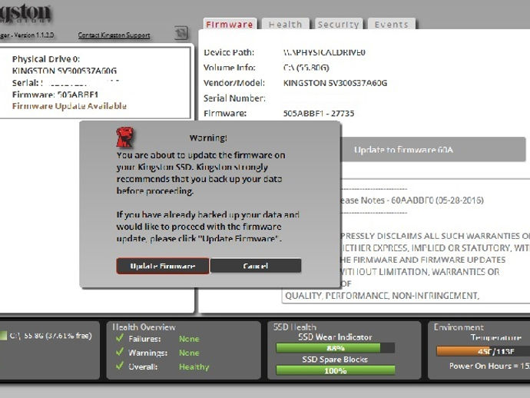
Task: Click the Overall Healthy status text
Action: click(194, 367)
